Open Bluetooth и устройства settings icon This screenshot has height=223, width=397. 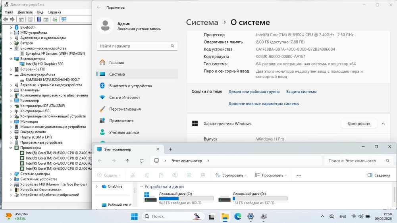tap(102, 86)
